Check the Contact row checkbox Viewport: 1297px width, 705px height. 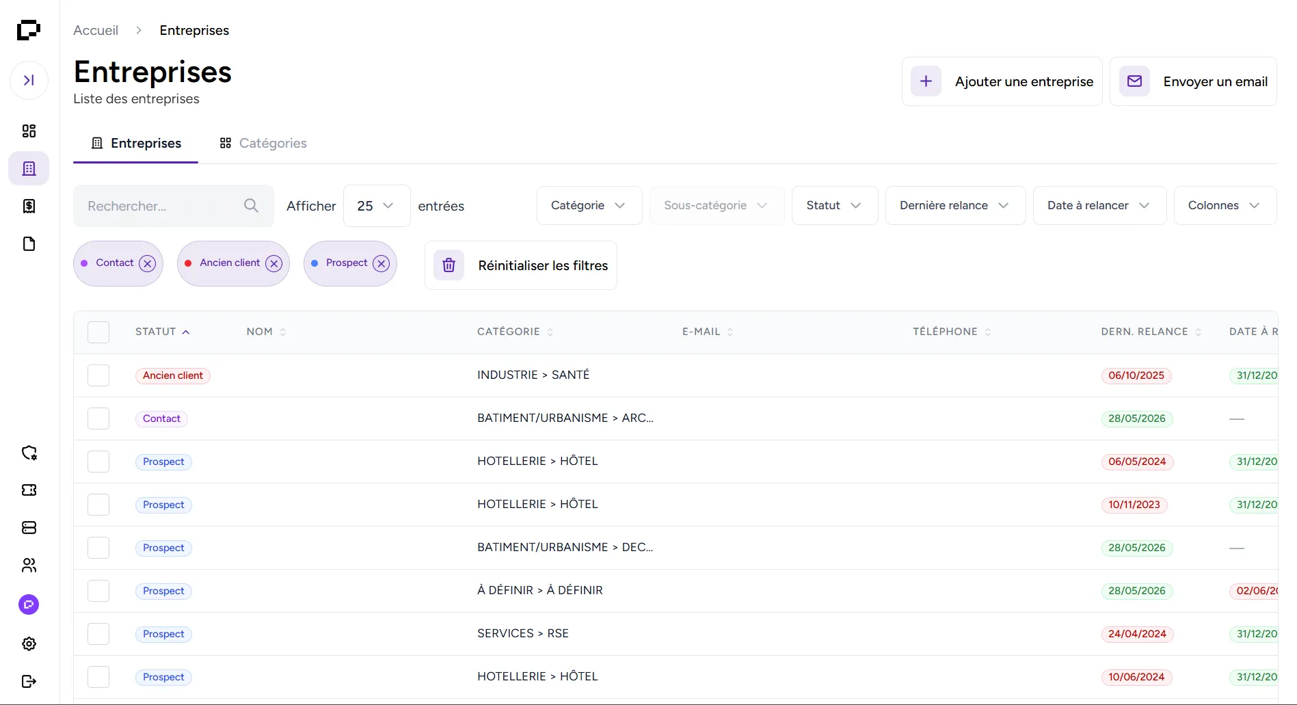pyautogui.click(x=98, y=418)
